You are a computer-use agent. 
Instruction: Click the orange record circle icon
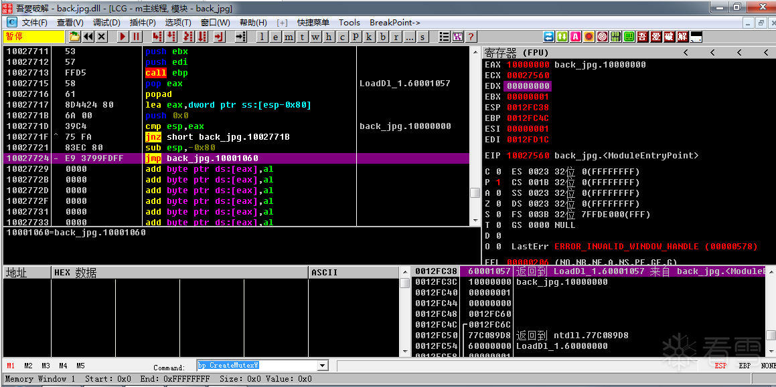[589, 37]
